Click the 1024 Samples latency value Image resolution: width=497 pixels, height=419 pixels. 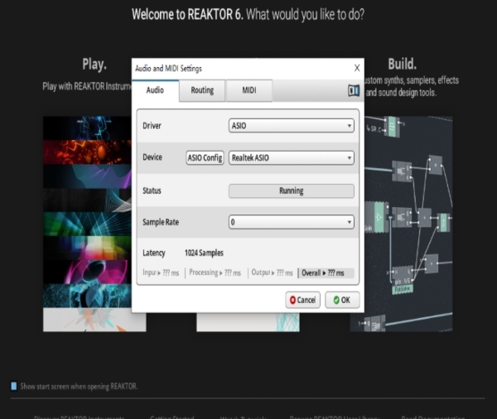(204, 253)
